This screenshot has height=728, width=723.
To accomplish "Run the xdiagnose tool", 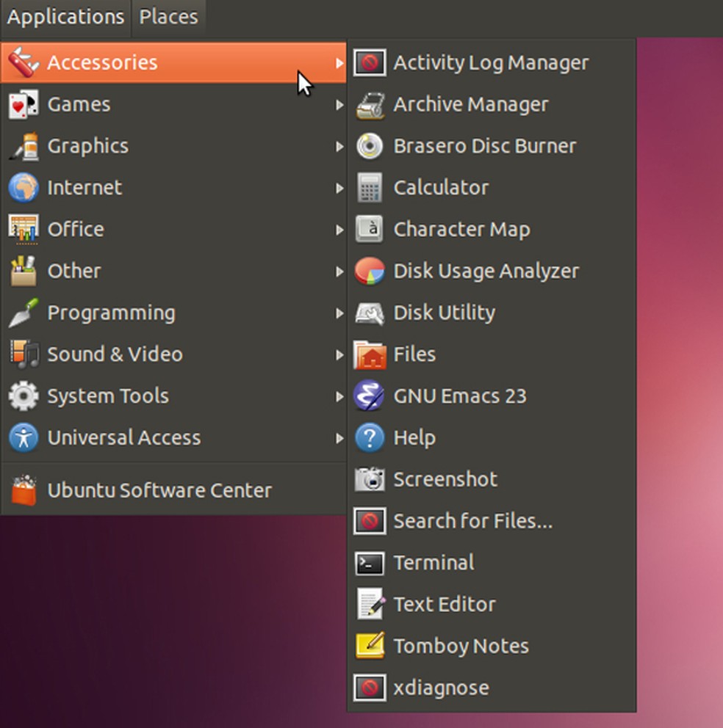I will click(x=442, y=688).
